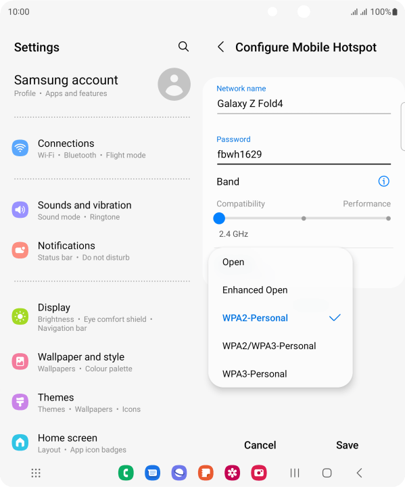
Task: Go back from Configure Mobile Hotspot
Action: (x=221, y=47)
